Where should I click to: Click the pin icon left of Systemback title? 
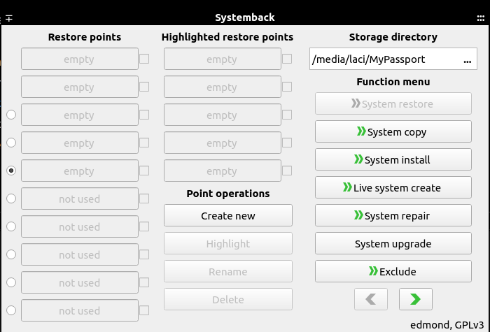tap(9, 18)
